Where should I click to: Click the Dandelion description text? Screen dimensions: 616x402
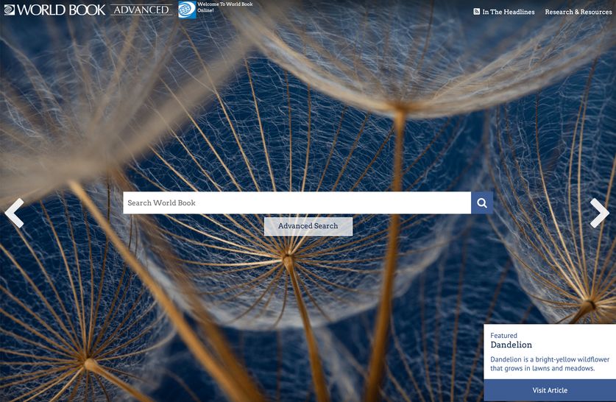(550, 364)
